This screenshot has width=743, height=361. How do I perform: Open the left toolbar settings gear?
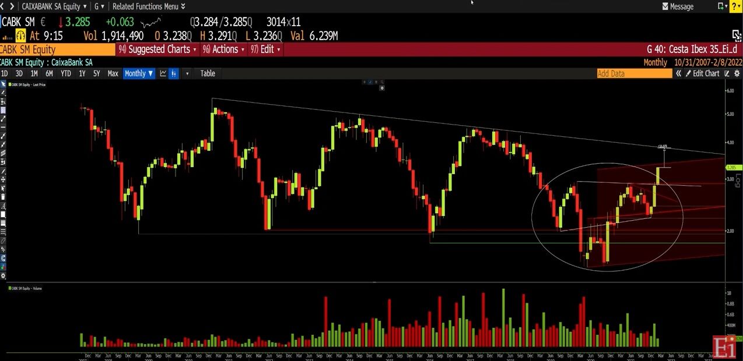pyautogui.click(x=3, y=275)
